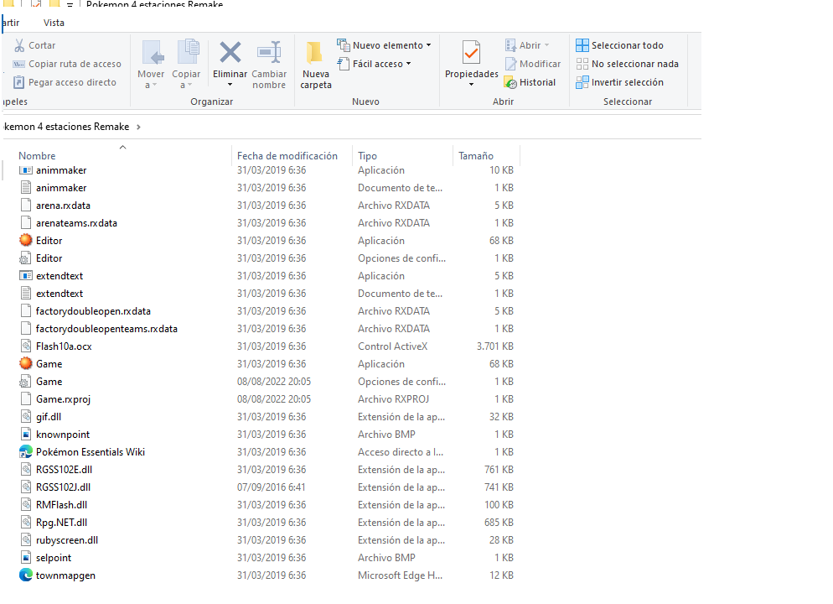Click the Seleccionar todo icon
833x604 pixels.
[582, 45]
